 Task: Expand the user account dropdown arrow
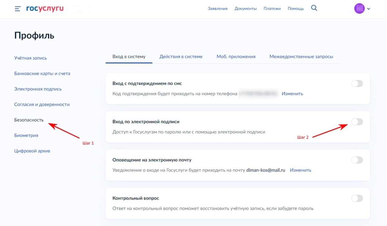pos(369,9)
